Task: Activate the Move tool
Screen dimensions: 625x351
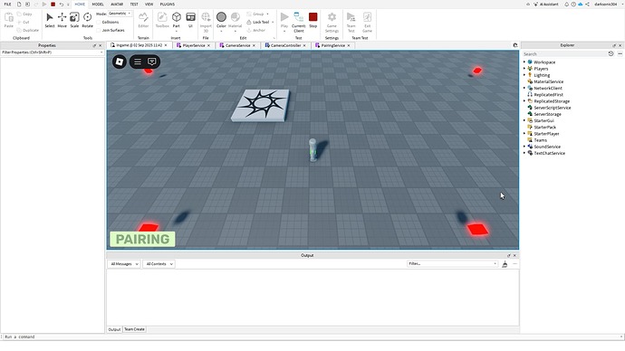Action: [x=62, y=20]
